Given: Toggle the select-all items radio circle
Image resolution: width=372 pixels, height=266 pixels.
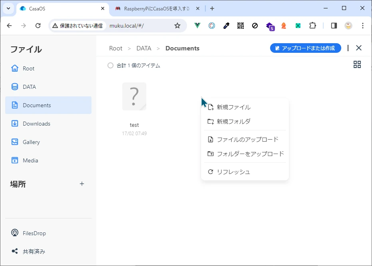Looking at the screenshot, I should pyautogui.click(x=110, y=65).
